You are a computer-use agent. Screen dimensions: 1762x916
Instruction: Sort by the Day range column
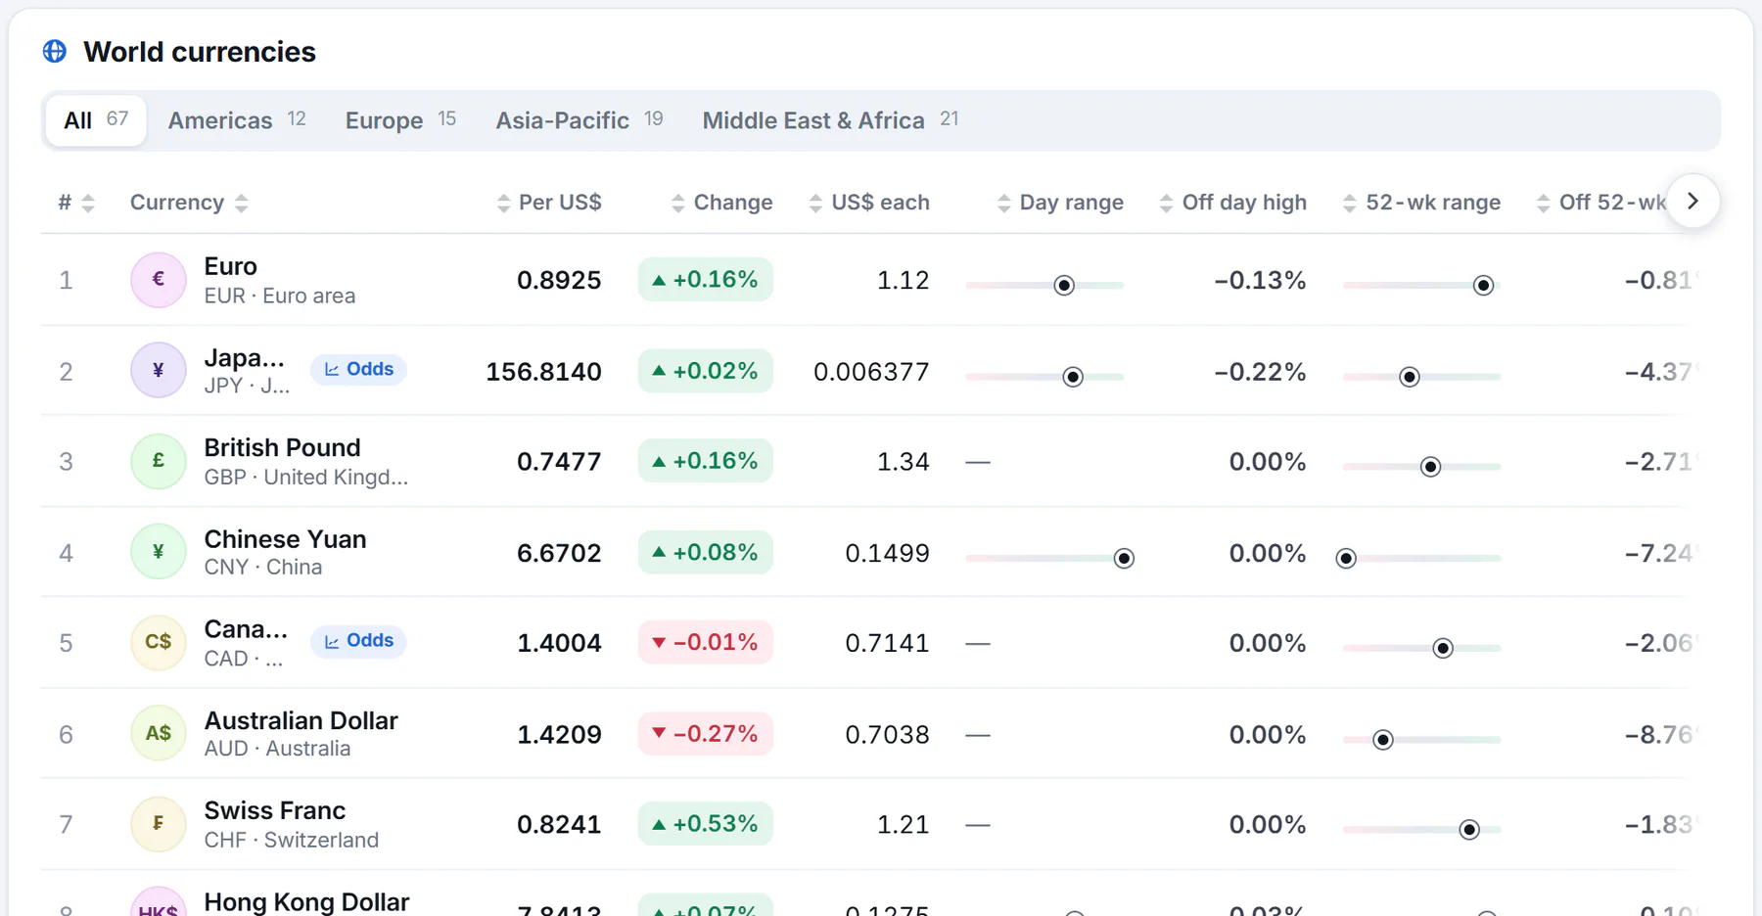point(1060,203)
